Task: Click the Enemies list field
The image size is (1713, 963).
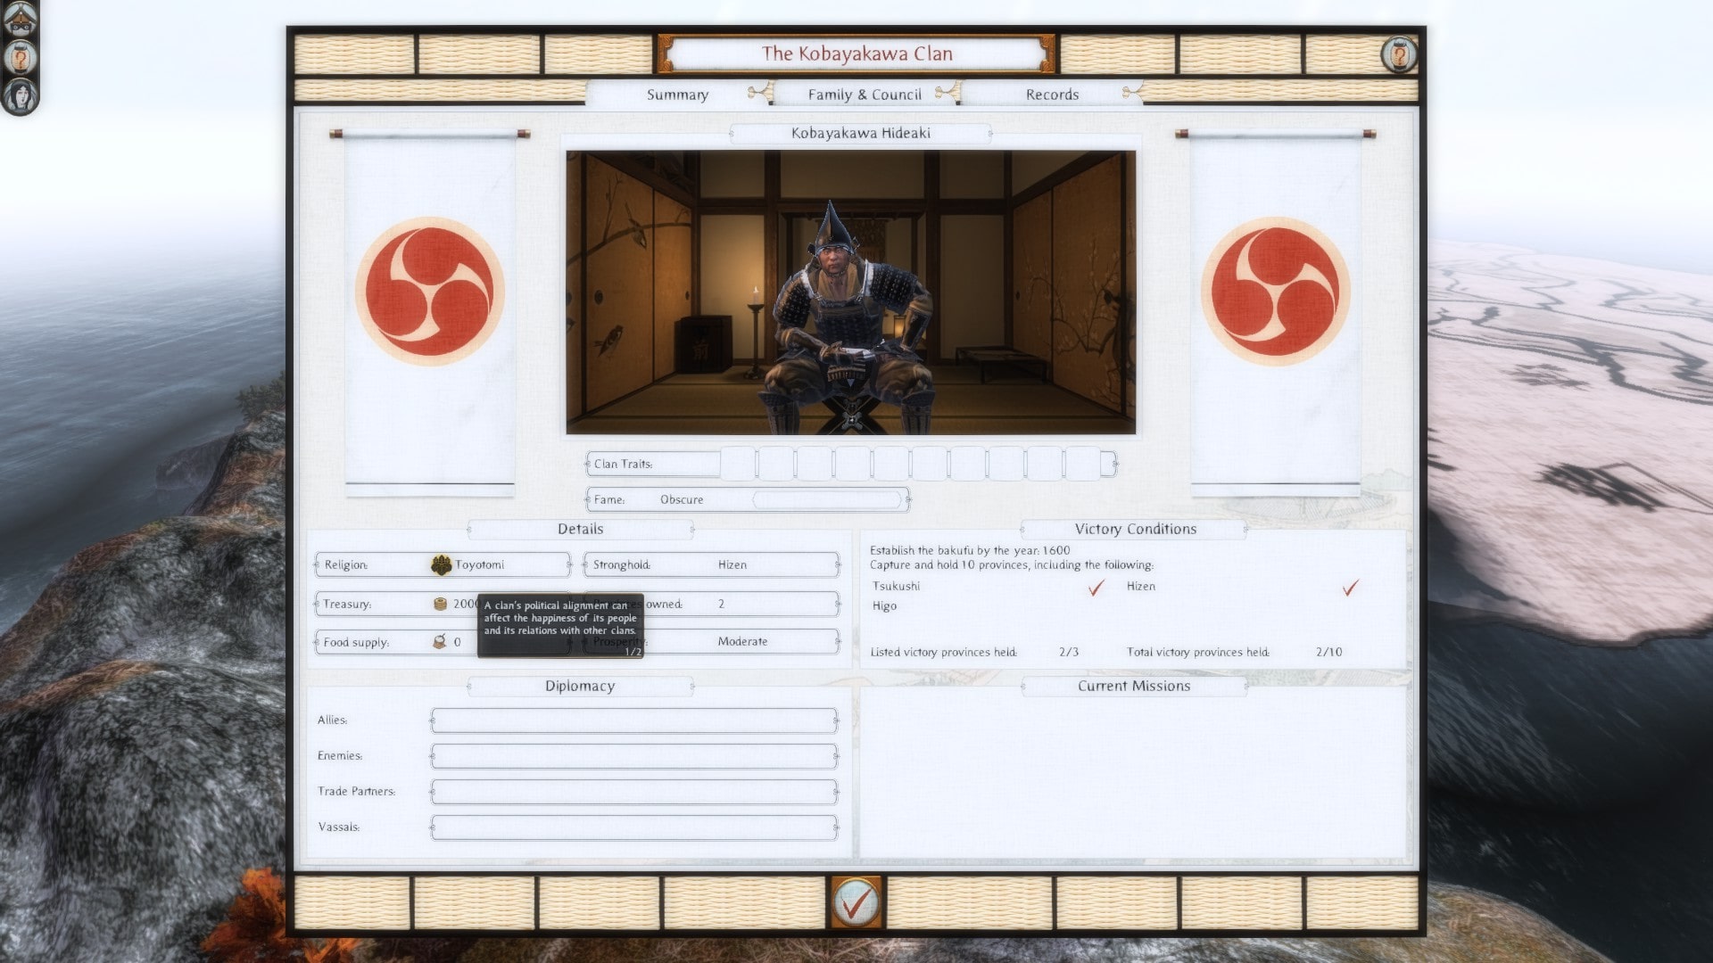Action: coord(633,756)
